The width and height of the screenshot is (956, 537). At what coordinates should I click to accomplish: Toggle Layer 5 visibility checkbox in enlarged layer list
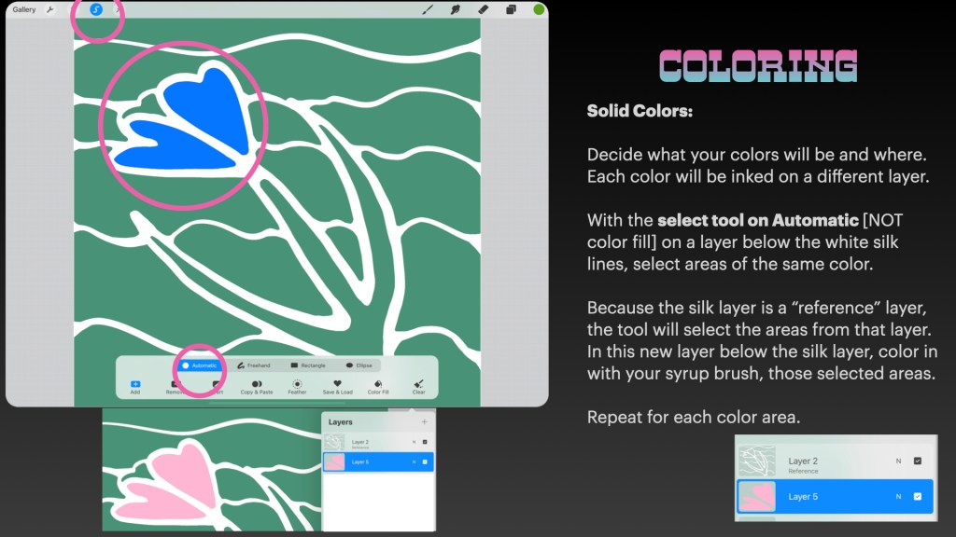coord(917,496)
